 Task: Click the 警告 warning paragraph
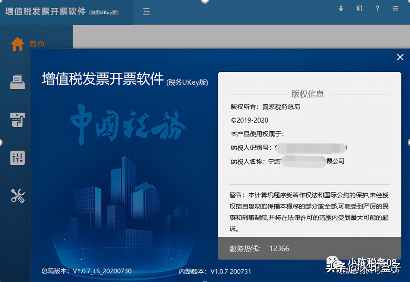[309, 212]
